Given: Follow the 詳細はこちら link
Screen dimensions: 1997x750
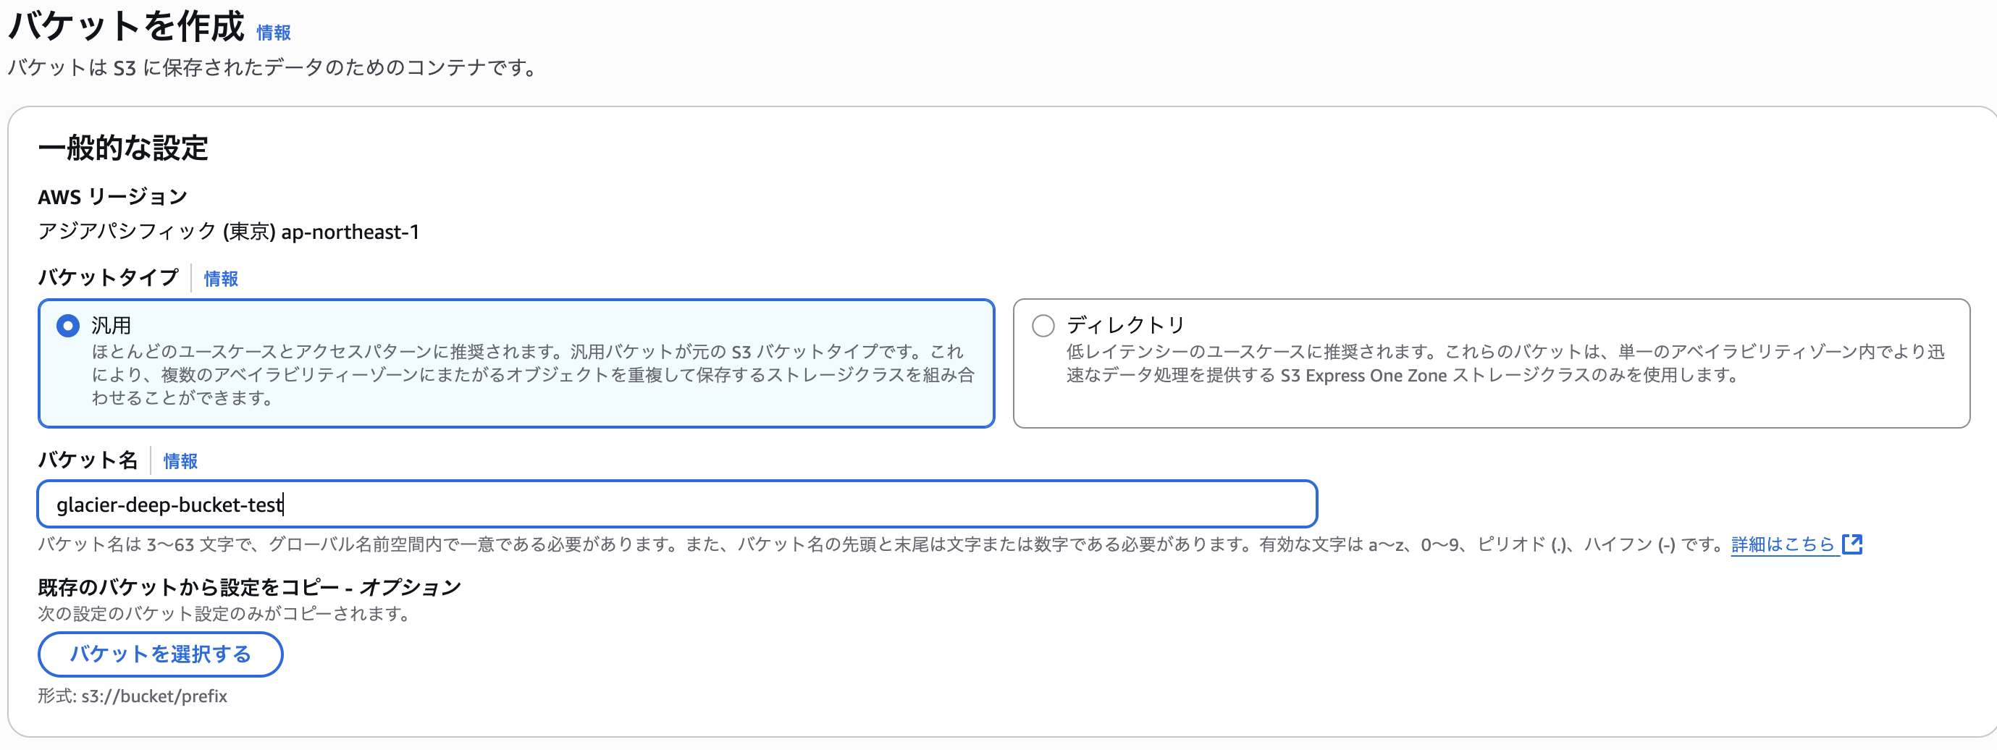Looking at the screenshot, I should pyautogui.click(x=1782, y=544).
